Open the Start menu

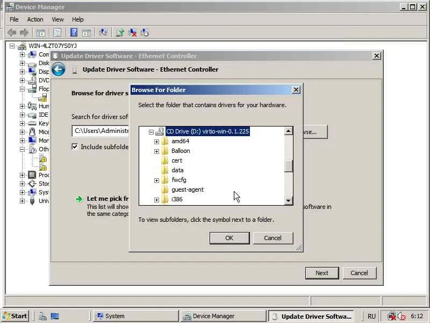[x=16, y=316]
